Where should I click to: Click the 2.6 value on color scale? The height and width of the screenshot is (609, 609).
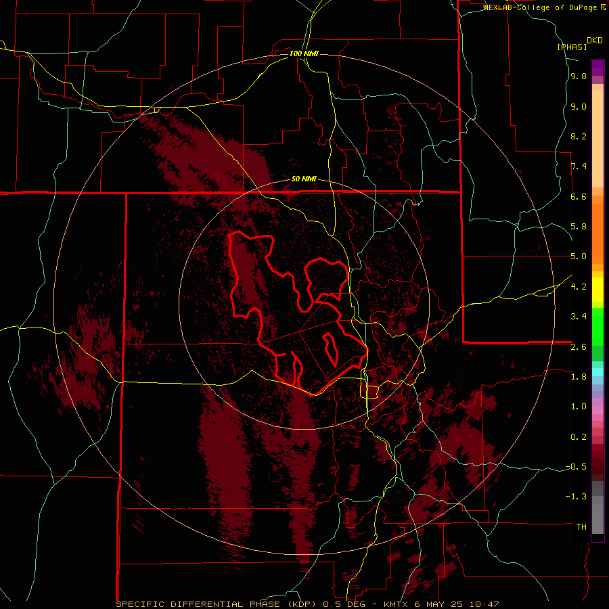click(x=579, y=347)
